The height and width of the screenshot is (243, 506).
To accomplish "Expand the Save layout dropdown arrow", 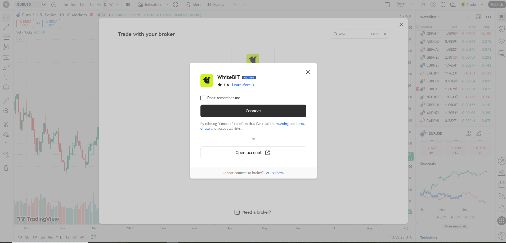I will (x=412, y=4).
